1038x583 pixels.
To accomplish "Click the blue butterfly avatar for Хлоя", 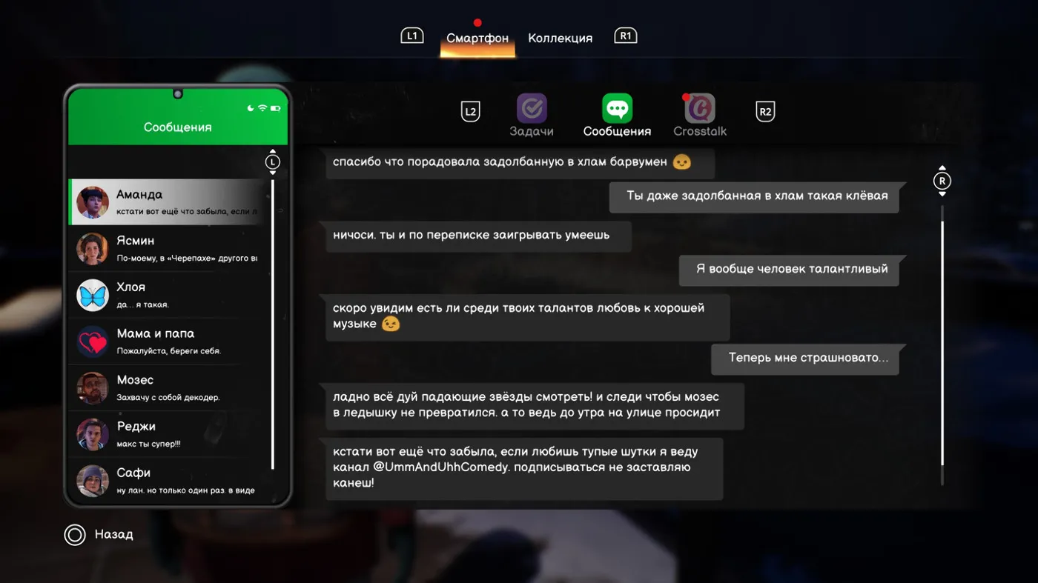I will 93,296.
